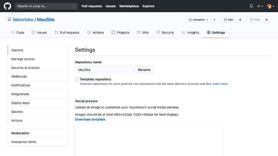Select Interaction limits under Moderation
This screenshot has height=156, width=278.
coord(38,142)
